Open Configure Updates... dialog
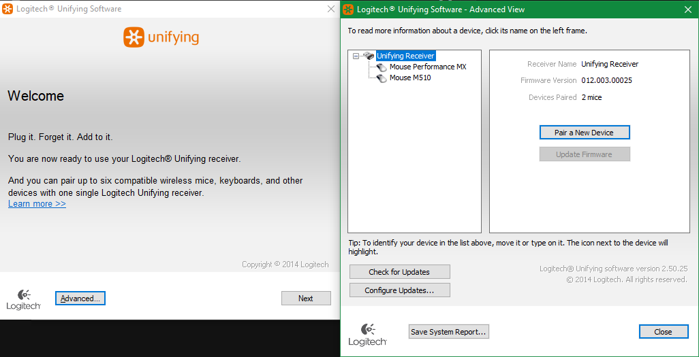699x357 pixels. (x=399, y=290)
